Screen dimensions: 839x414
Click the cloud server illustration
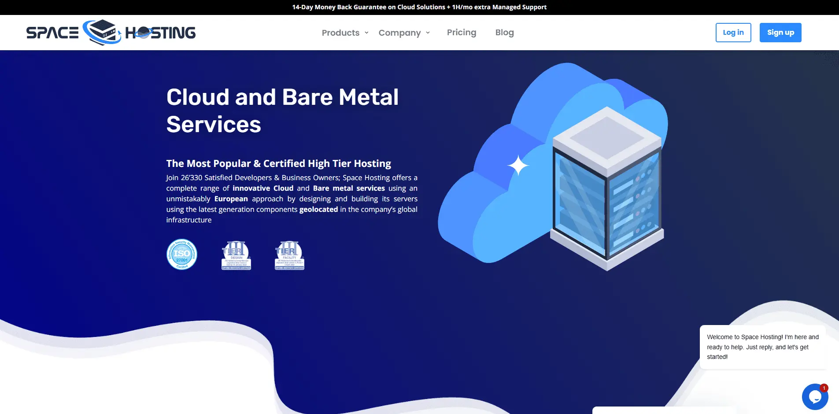pyautogui.click(x=553, y=166)
